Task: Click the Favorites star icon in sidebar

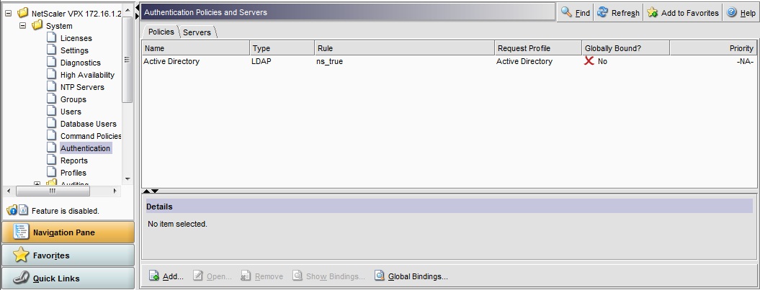Action: click(20, 255)
